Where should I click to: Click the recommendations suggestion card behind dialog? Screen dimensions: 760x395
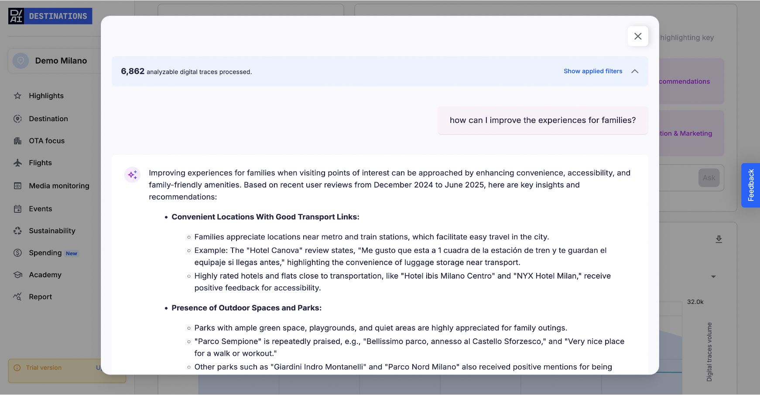[x=692, y=82]
